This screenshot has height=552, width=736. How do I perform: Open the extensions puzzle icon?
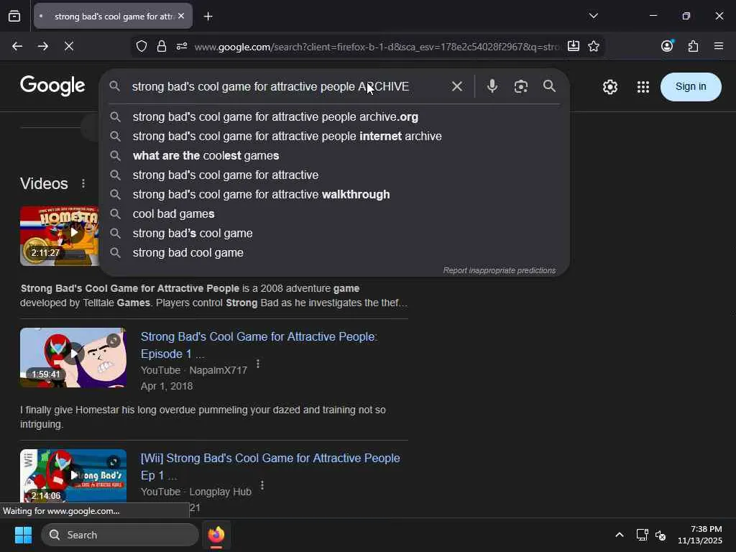point(693,46)
